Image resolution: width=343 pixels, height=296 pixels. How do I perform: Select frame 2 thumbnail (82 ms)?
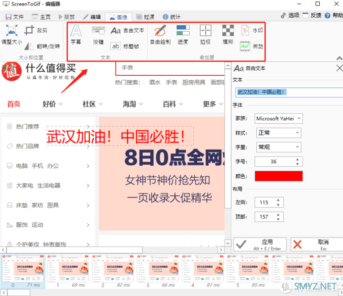coord(113,271)
